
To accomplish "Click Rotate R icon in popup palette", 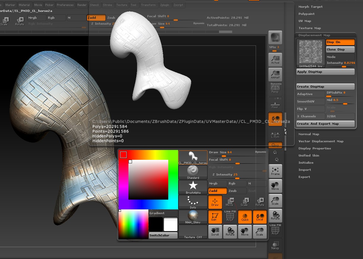I will coord(260,202).
